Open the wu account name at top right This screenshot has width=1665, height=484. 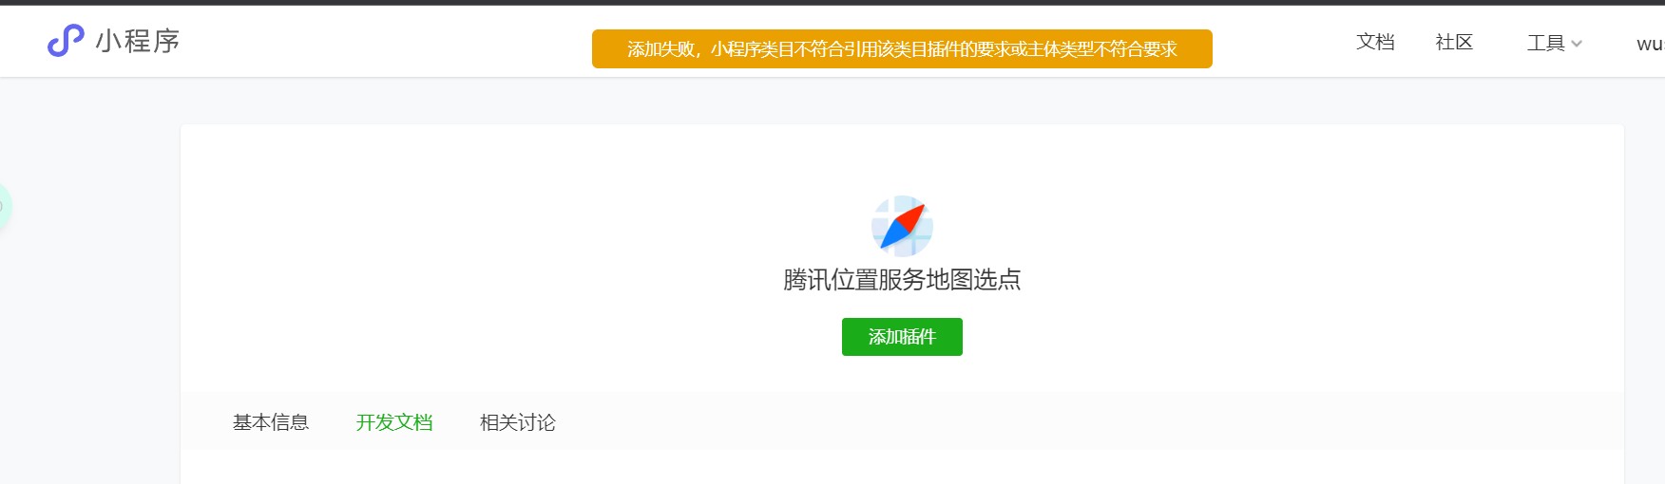pos(1650,44)
